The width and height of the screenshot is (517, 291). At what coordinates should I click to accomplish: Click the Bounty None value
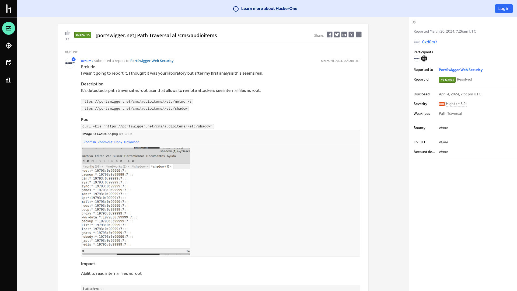click(443, 128)
